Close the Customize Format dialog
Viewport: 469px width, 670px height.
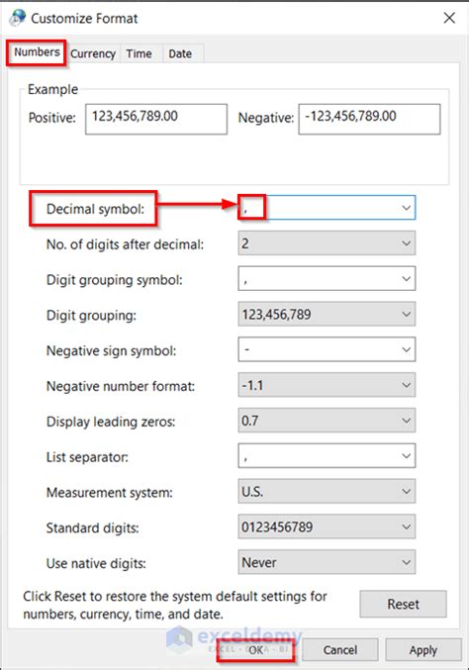449,18
